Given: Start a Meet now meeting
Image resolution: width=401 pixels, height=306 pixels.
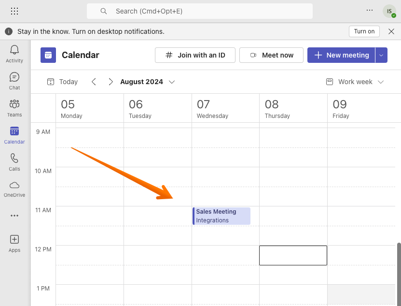Looking at the screenshot, I should point(271,55).
